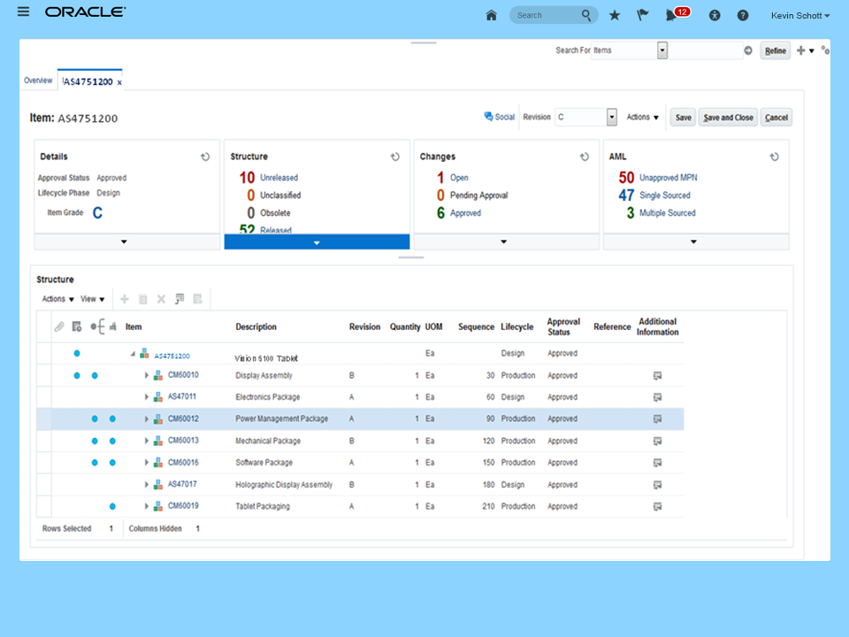Open the item Actions menu beside Revision
The image size is (849, 637).
[x=643, y=117]
